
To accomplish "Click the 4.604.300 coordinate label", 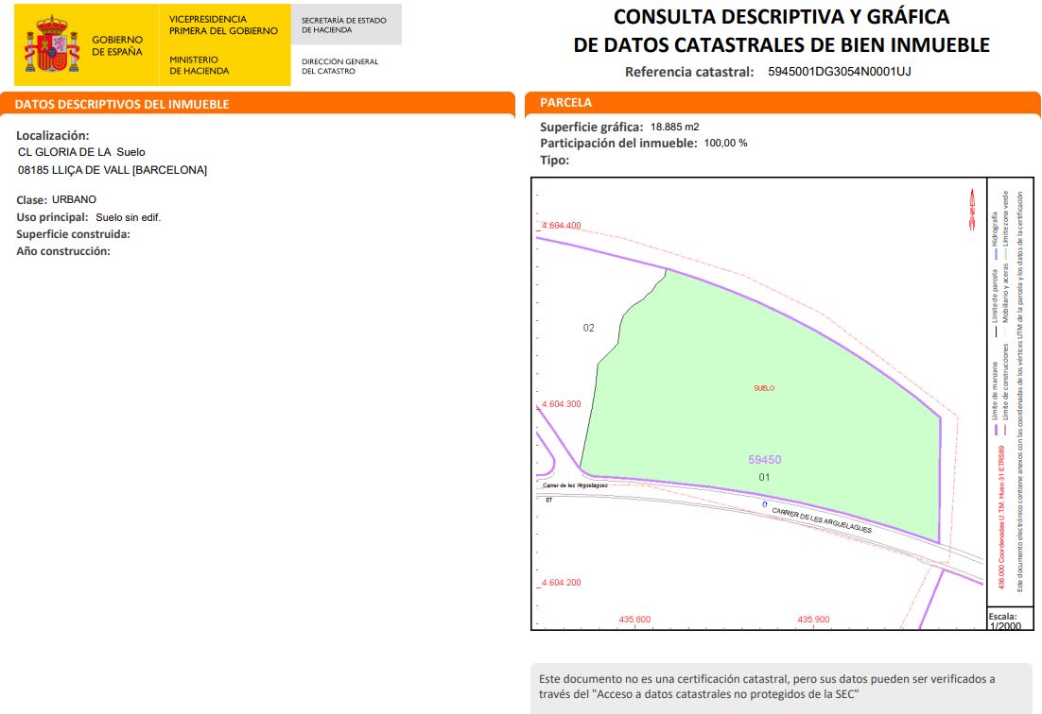I will 561,404.
